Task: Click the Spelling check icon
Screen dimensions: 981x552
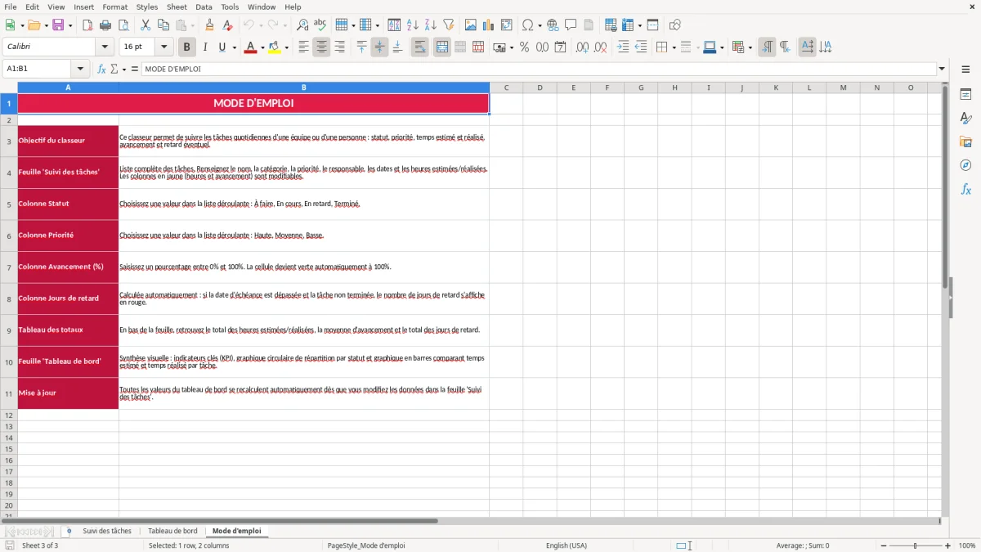Action: [x=320, y=25]
